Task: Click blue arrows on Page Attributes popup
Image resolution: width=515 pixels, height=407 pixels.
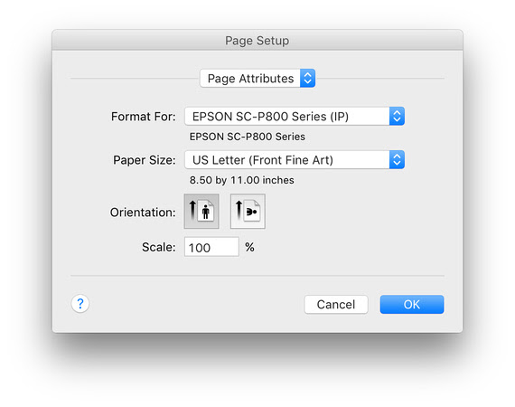Action: point(307,79)
